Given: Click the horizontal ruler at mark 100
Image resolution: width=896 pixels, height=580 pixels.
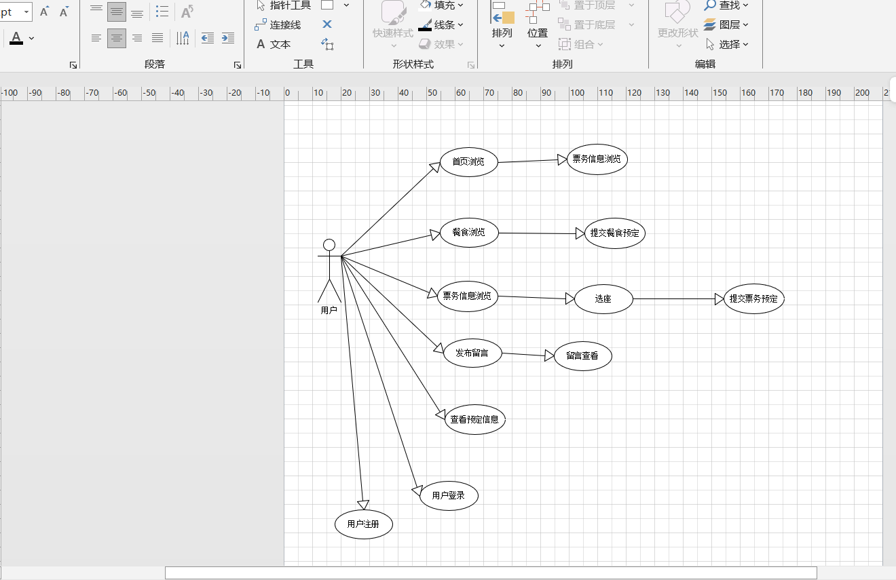Looking at the screenshot, I should (x=577, y=93).
